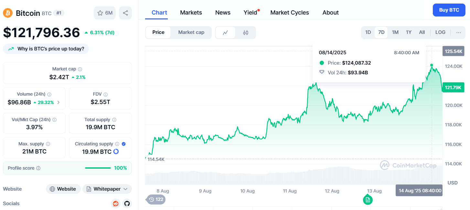Click the circulating supply progress ring icon
Viewport: 470px width, 210px height.
click(116, 152)
